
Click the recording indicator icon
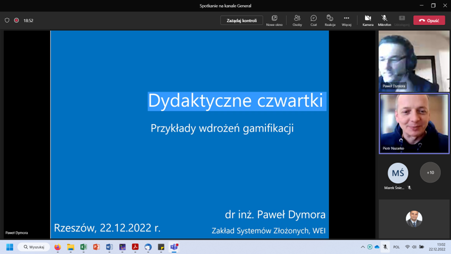pos(16,21)
